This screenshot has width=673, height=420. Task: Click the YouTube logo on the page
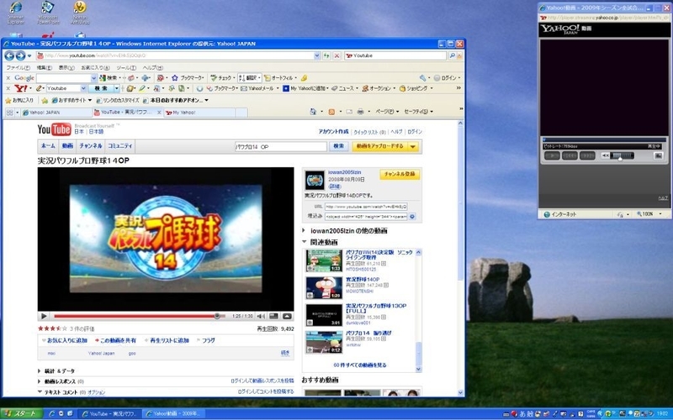[x=54, y=129]
